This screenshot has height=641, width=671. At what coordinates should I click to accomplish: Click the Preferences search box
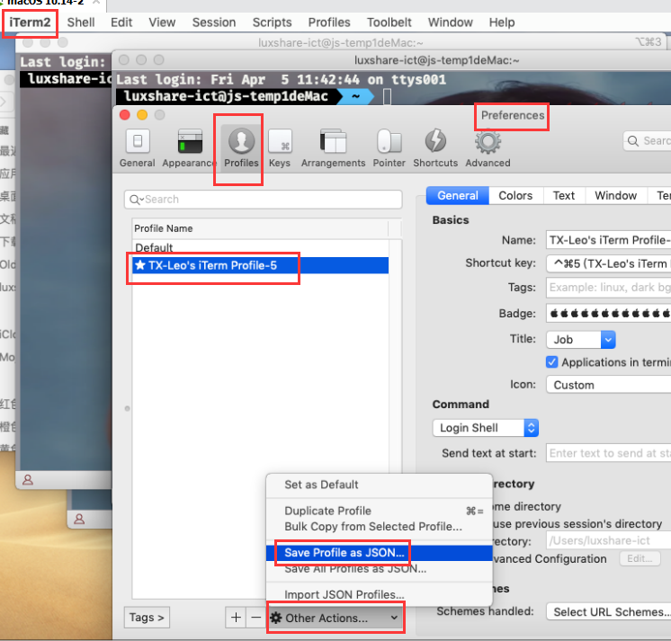(647, 140)
